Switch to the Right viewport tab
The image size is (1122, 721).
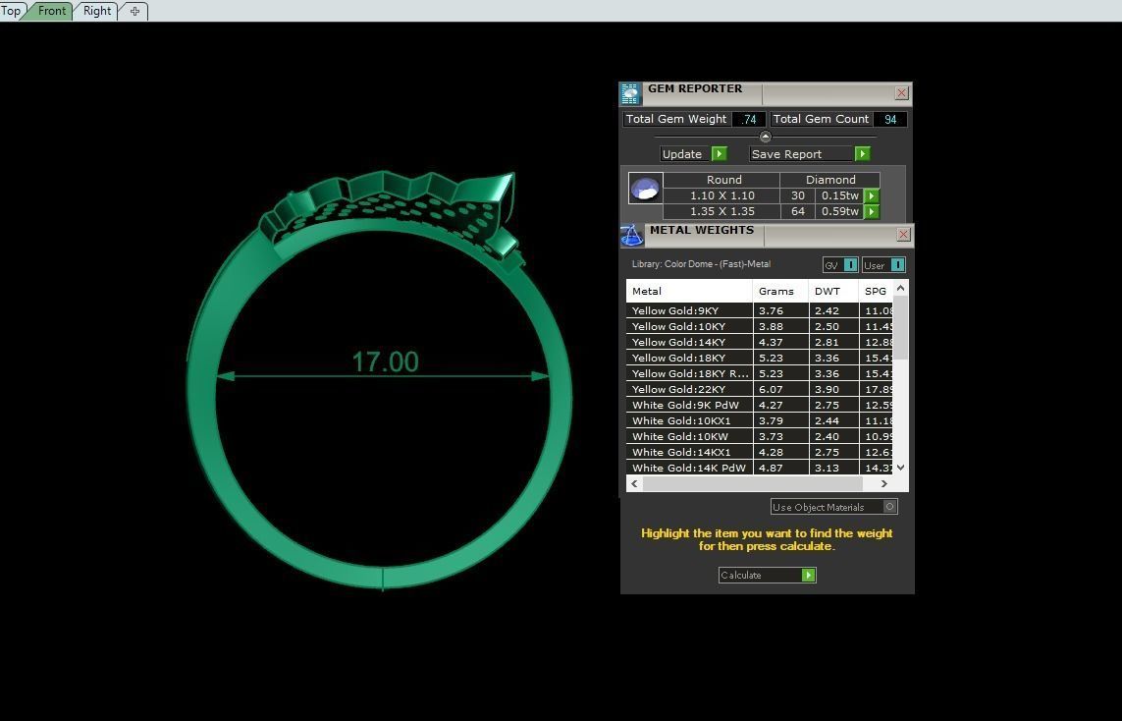(96, 11)
